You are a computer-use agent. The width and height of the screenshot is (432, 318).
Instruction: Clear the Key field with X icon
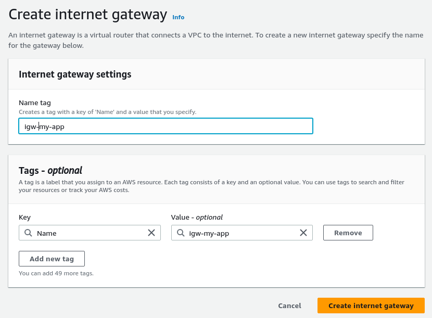pos(151,233)
